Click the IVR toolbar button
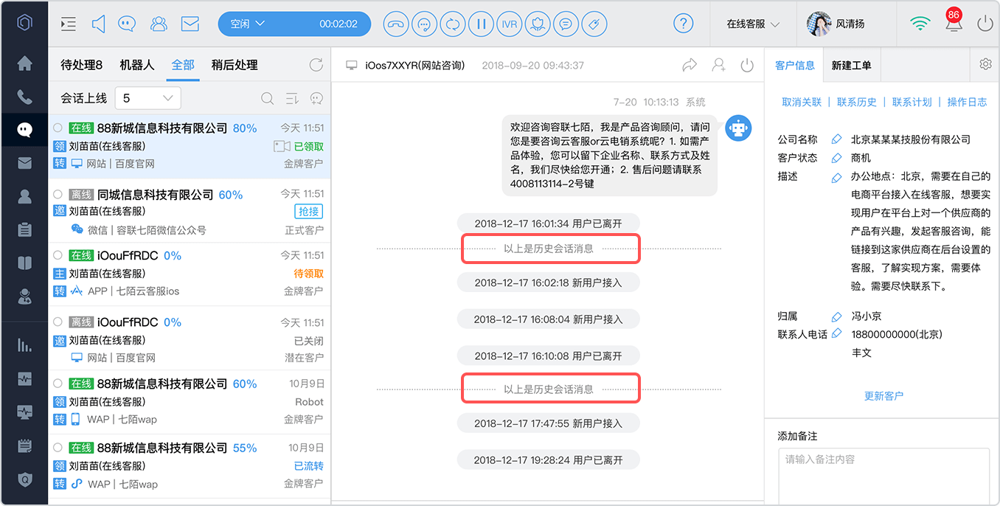This screenshot has height=506, width=1000. [x=509, y=24]
